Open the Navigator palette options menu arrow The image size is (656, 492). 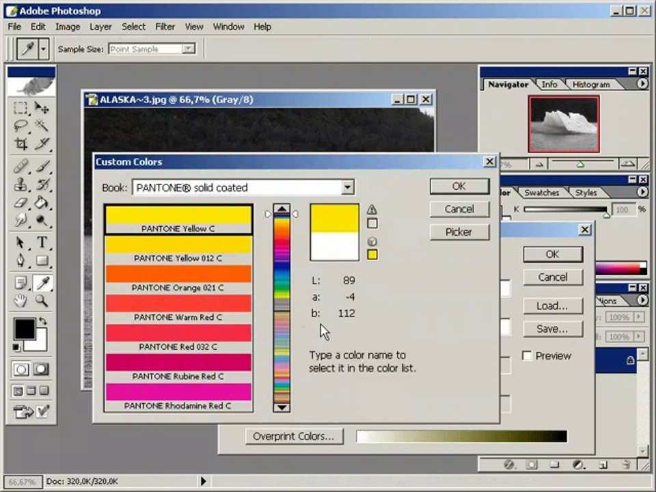point(642,84)
